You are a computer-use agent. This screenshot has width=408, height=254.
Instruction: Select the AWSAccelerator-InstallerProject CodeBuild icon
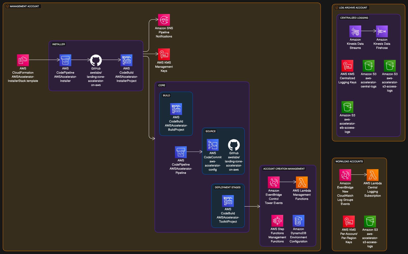point(126,60)
